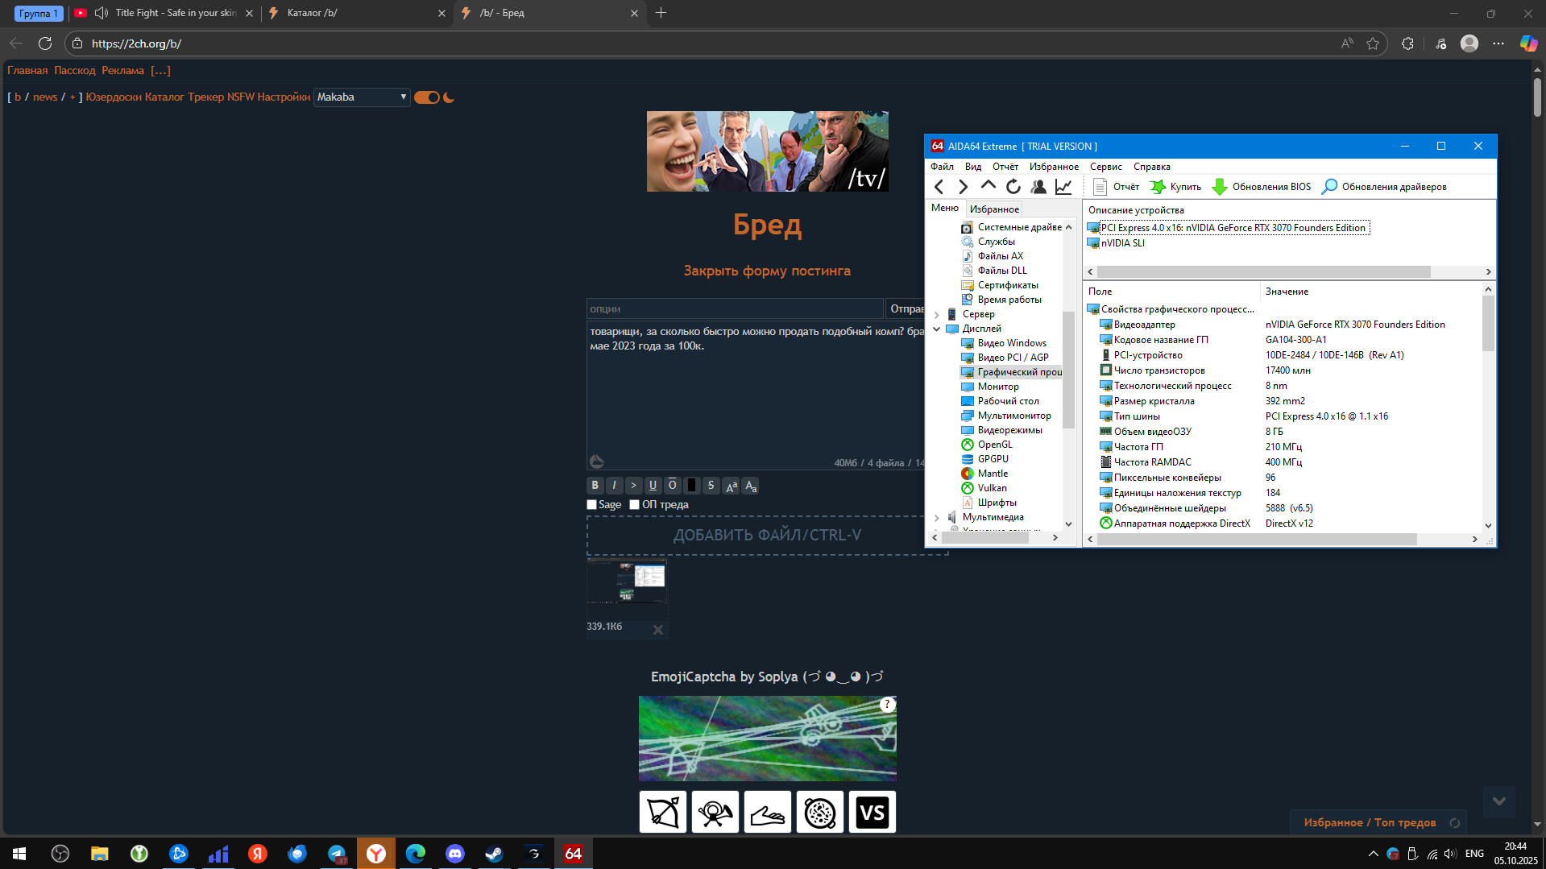The height and width of the screenshot is (869, 1546).
Task: Expand the [...] board list link
Action: (160, 71)
